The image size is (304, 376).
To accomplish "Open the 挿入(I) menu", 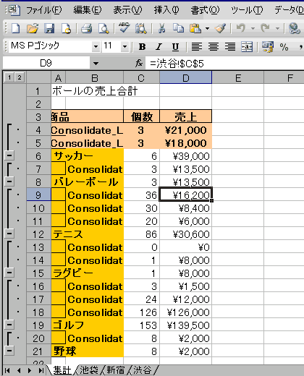I will (x=166, y=10).
